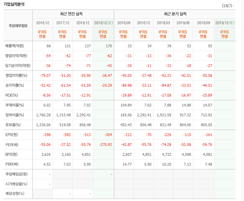Select the 최근 연간 실적 header

click(73, 14)
